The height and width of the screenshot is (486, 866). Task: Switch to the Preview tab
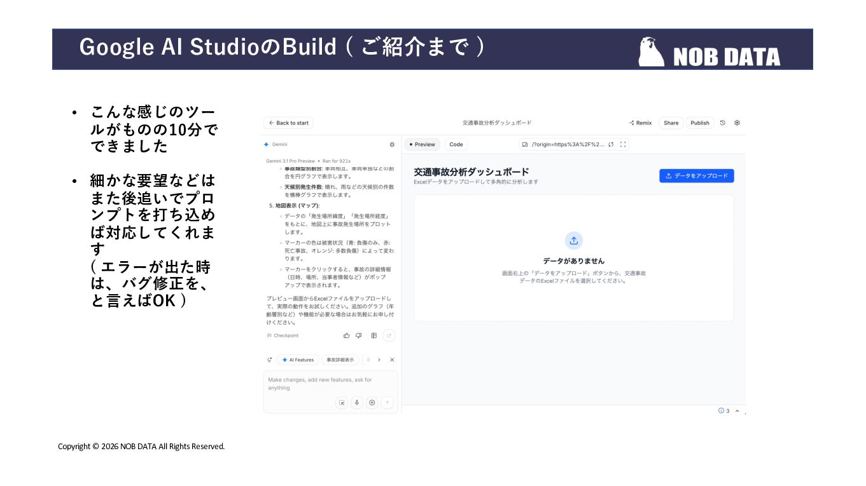coord(423,144)
